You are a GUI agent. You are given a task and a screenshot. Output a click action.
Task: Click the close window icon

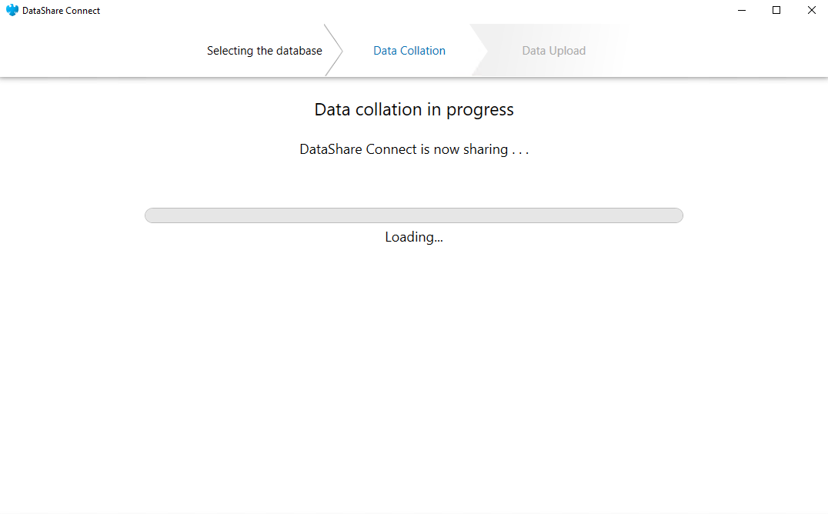pyautogui.click(x=811, y=10)
